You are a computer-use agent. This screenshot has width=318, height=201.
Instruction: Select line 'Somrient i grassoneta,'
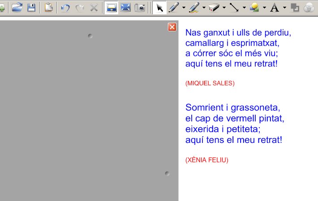pos(232,108)
